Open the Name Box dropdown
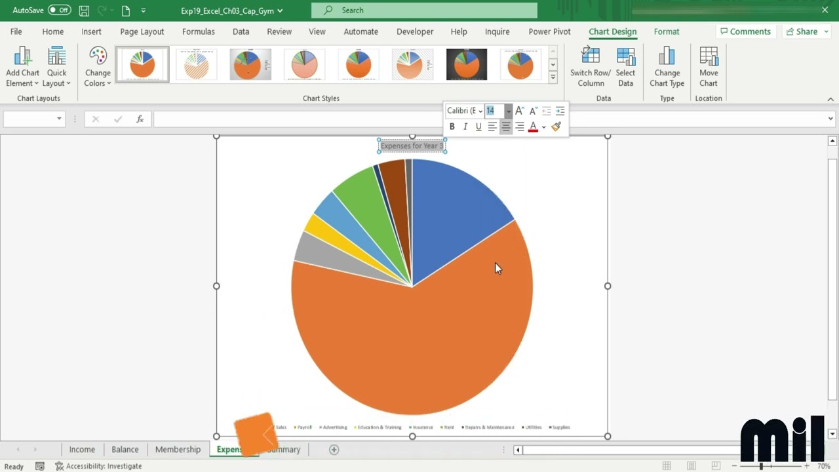The image size is (839, 472). click(x=59, y=119)
